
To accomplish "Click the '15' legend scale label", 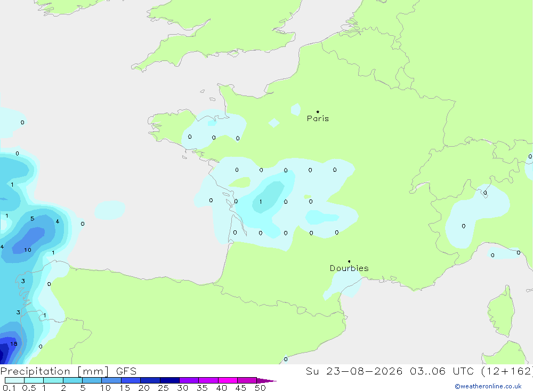I will click(125, 388).
